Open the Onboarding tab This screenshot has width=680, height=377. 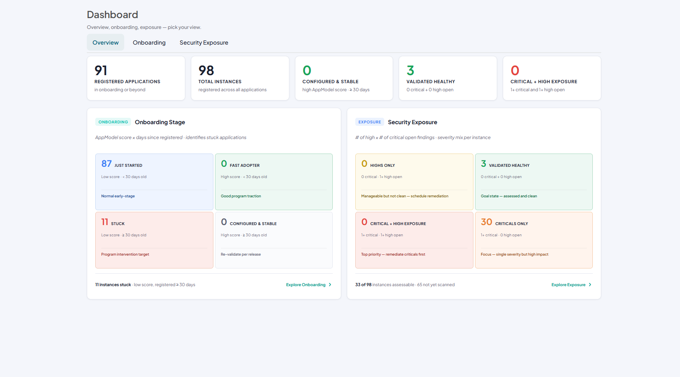[x=149, y=43]
